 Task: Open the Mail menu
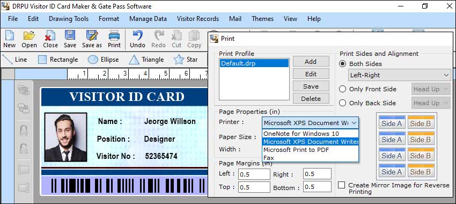(x=235, y=19)
